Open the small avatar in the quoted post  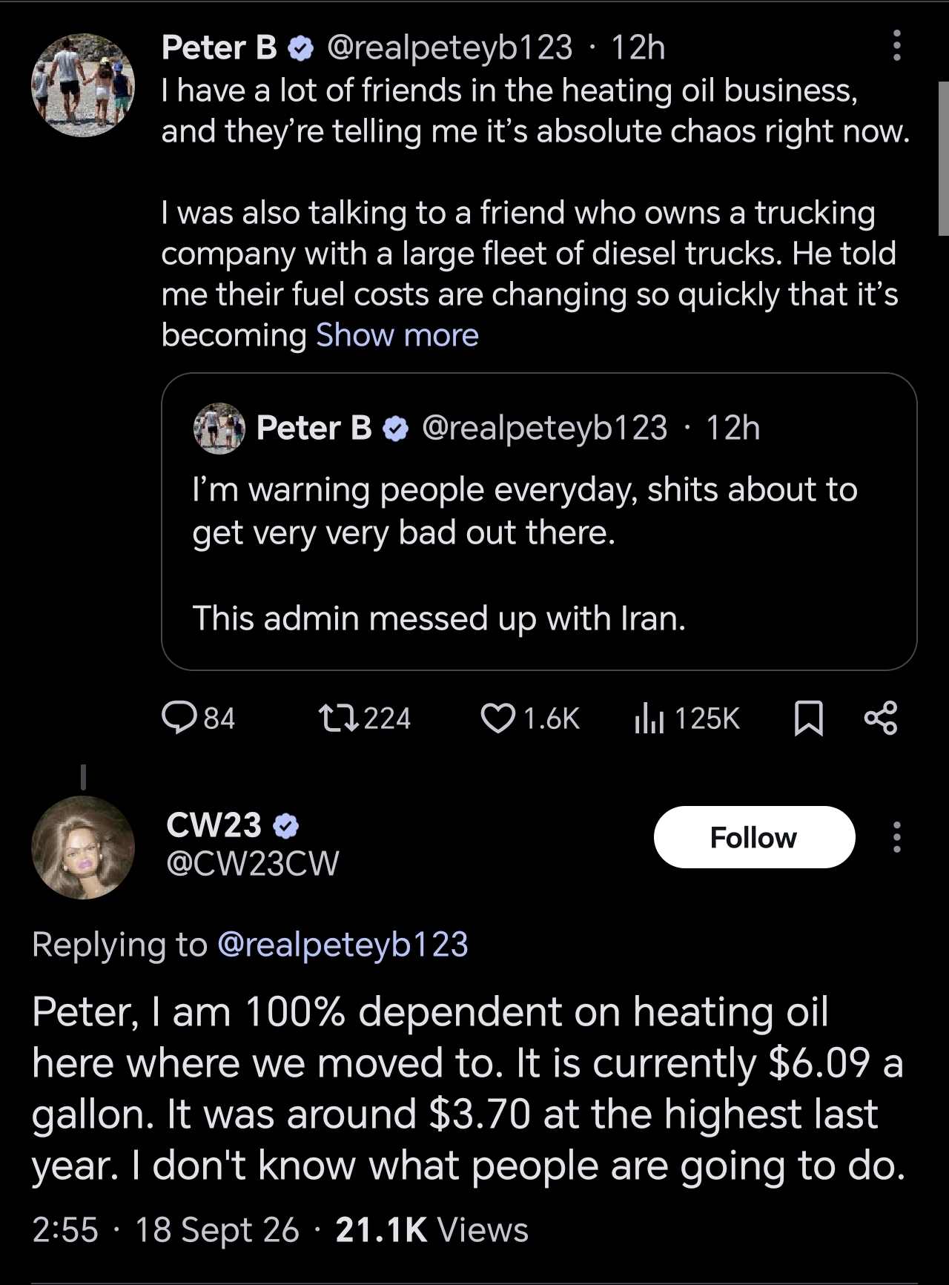coord(219,429)
